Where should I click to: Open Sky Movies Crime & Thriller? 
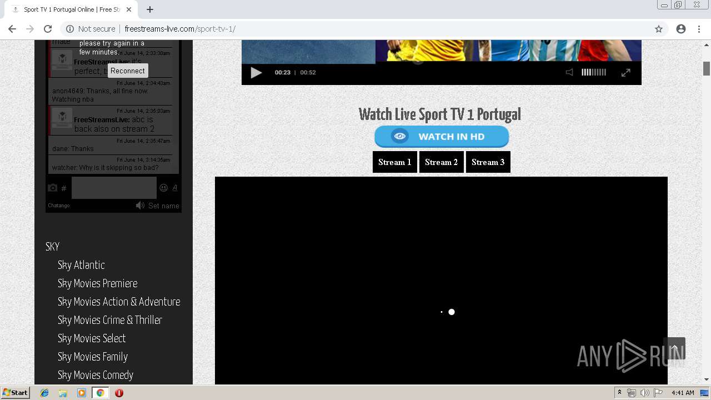pyautogui.click(x=110, y=320)
